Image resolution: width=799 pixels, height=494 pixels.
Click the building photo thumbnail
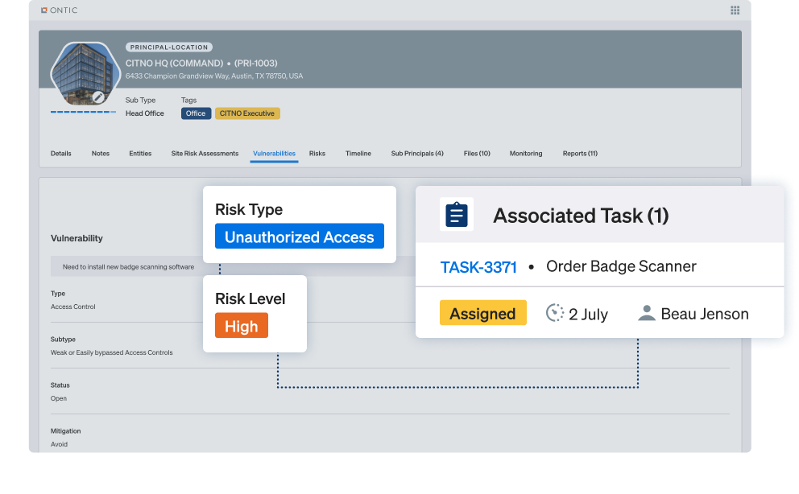click(84, 74)
